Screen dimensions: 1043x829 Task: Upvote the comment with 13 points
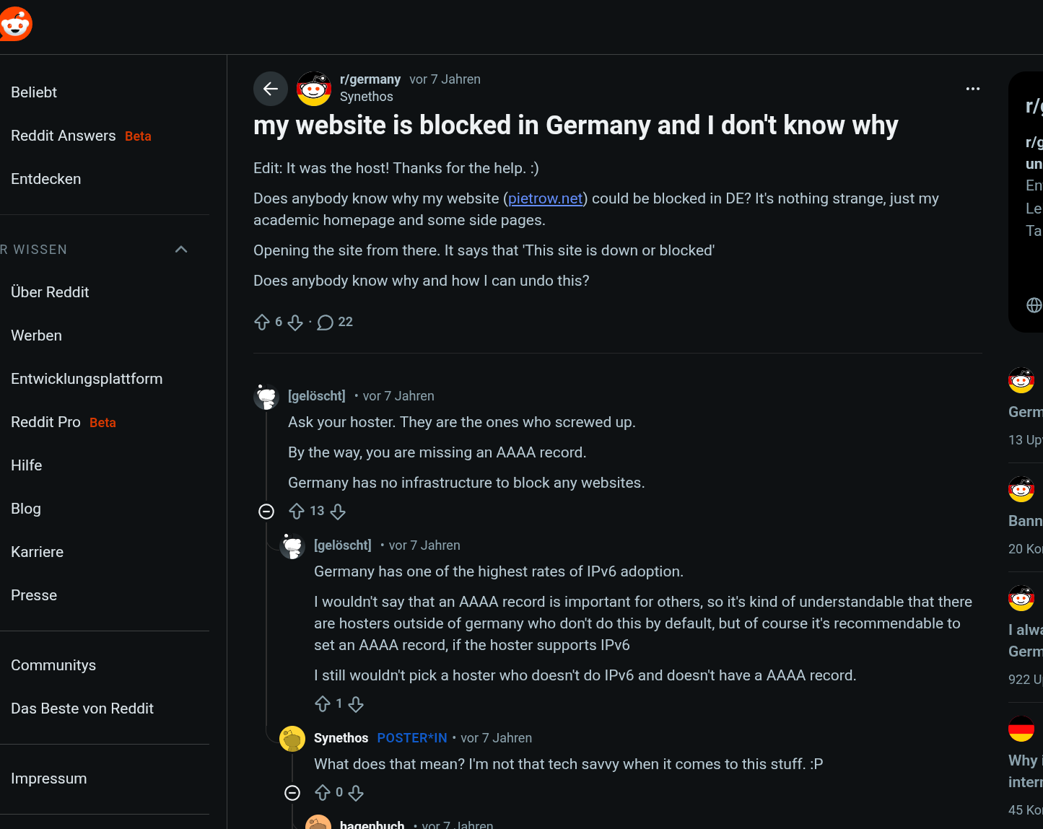point(297,512)
